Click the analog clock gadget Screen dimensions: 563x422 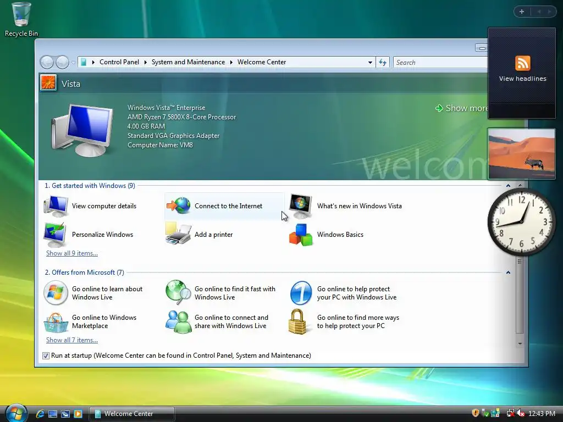pos(521,222)
